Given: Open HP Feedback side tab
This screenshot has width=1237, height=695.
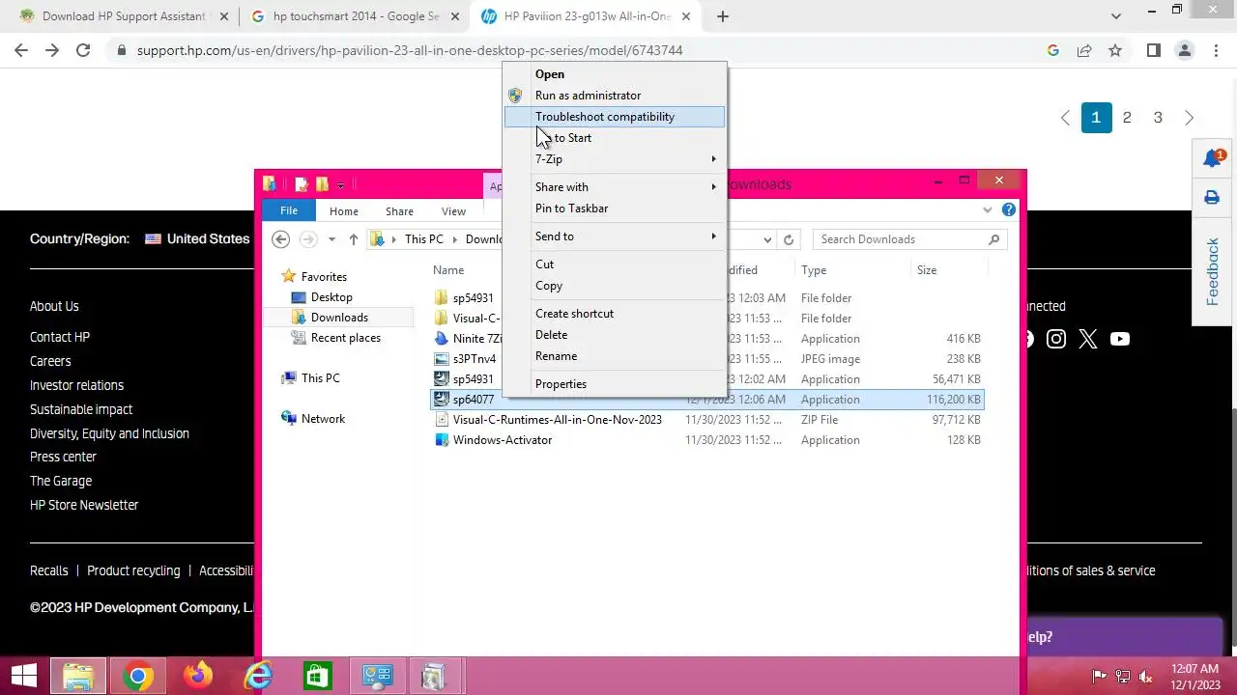Looking at the screenshot, I should [x=1213, y=272].
